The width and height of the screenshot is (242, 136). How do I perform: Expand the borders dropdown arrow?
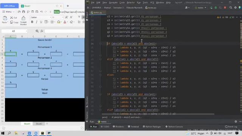pyautogui.click(x=48, y=22)
